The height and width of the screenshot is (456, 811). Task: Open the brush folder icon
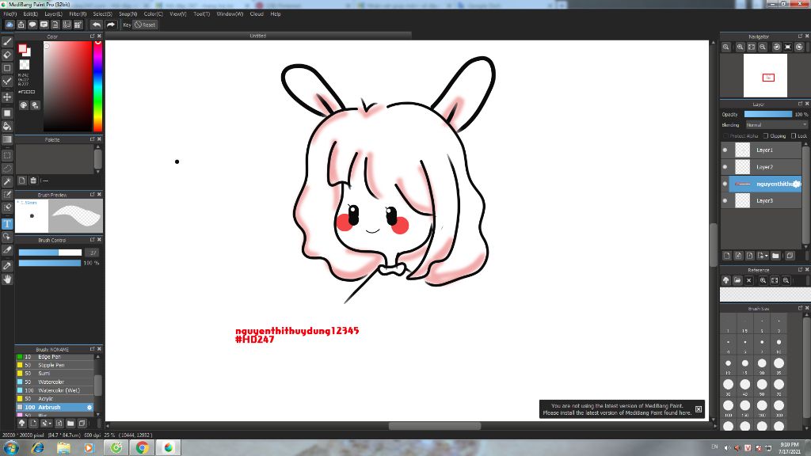(70, 423)
